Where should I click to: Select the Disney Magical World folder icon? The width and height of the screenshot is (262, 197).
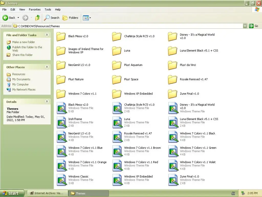(x=173, y=36)
